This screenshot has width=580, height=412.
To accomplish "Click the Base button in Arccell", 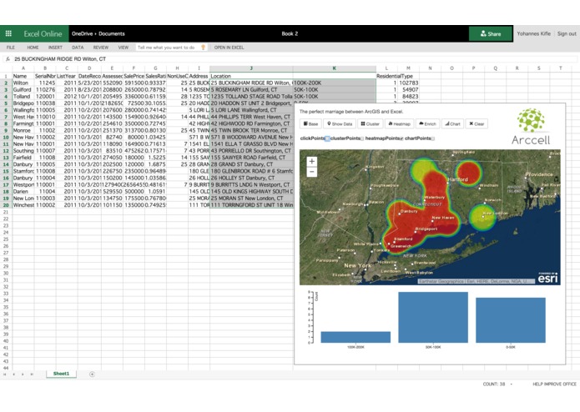I will (310, 123).
